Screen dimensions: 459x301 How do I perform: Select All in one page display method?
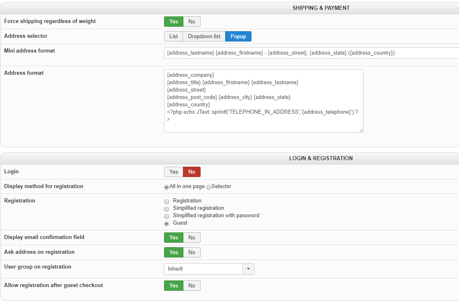point(167,187)
